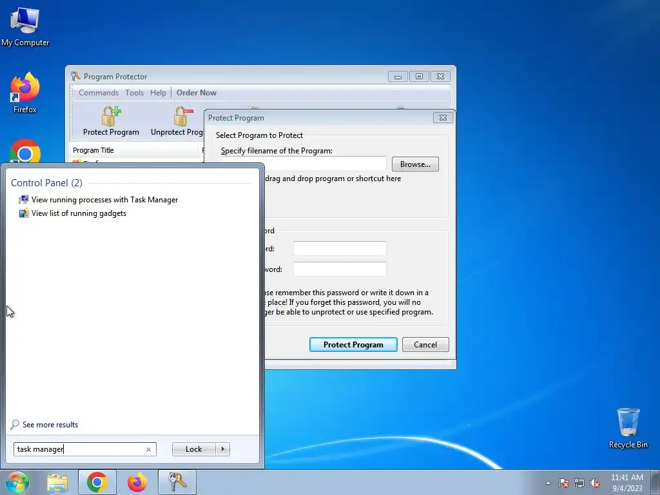Open Google Chrome desktop shortcut

25,151
